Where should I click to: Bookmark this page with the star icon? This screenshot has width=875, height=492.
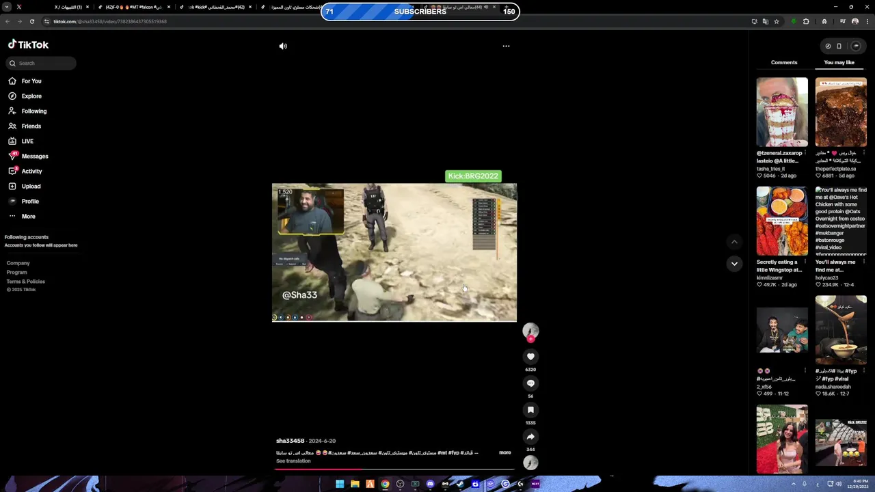click(777, 21)
